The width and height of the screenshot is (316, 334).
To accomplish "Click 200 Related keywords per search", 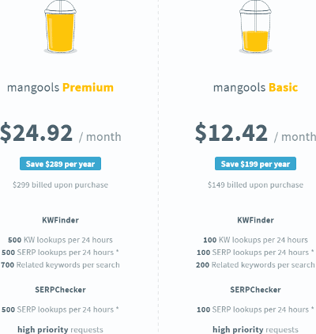I will 255,265.
